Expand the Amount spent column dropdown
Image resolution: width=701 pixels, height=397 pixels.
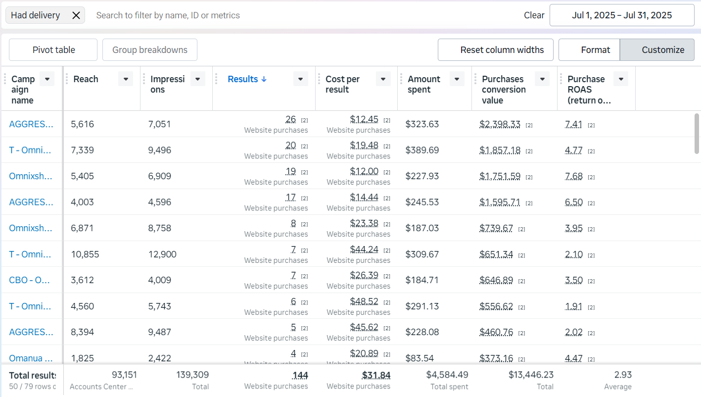click(x=457, y=79)
